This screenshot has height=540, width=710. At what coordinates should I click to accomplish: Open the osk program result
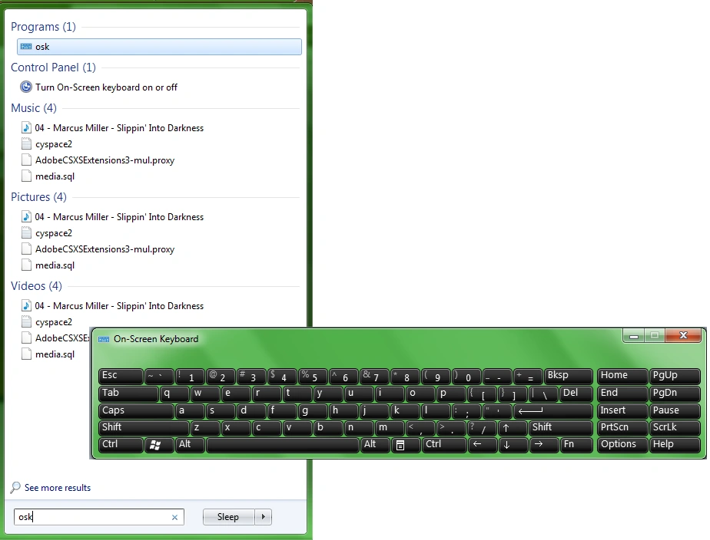click(159, 47)
